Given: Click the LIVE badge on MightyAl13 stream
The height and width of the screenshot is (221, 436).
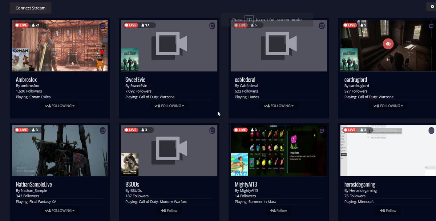Looking at the screenshot, I should (241, 130).
